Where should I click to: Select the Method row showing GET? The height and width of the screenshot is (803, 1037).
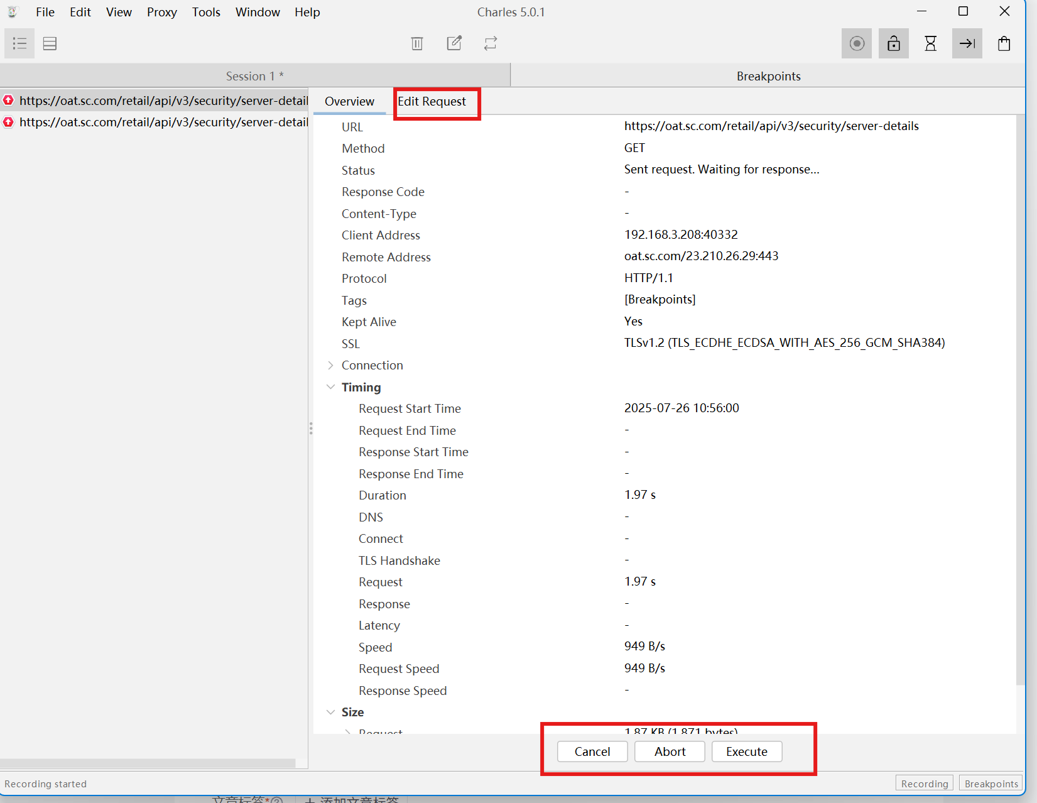(x=665, y=148)
